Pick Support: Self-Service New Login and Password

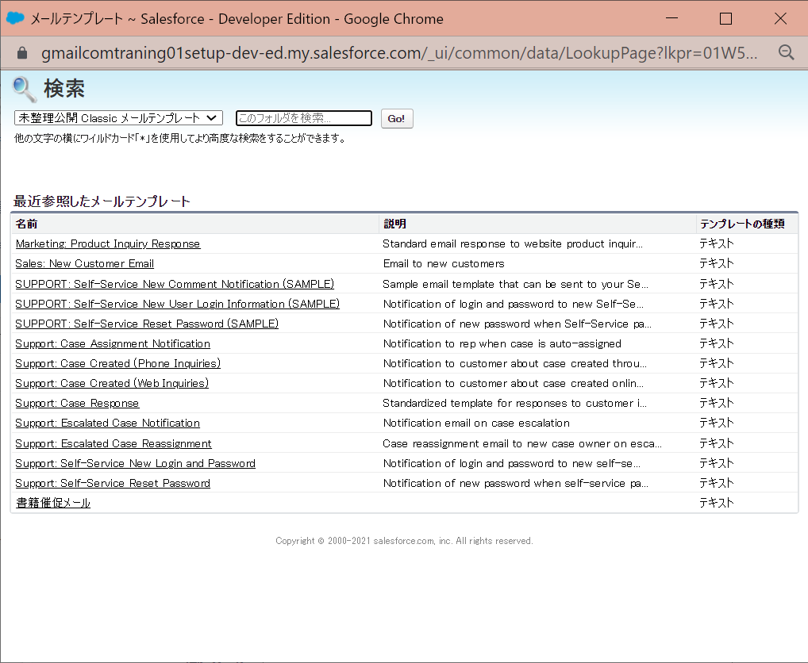click(136, 463)
